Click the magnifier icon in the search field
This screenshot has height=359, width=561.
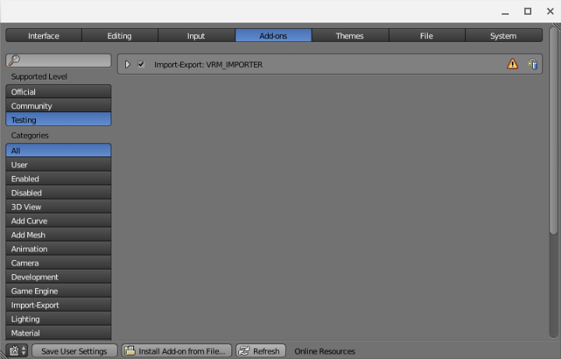tap(14, 60)
